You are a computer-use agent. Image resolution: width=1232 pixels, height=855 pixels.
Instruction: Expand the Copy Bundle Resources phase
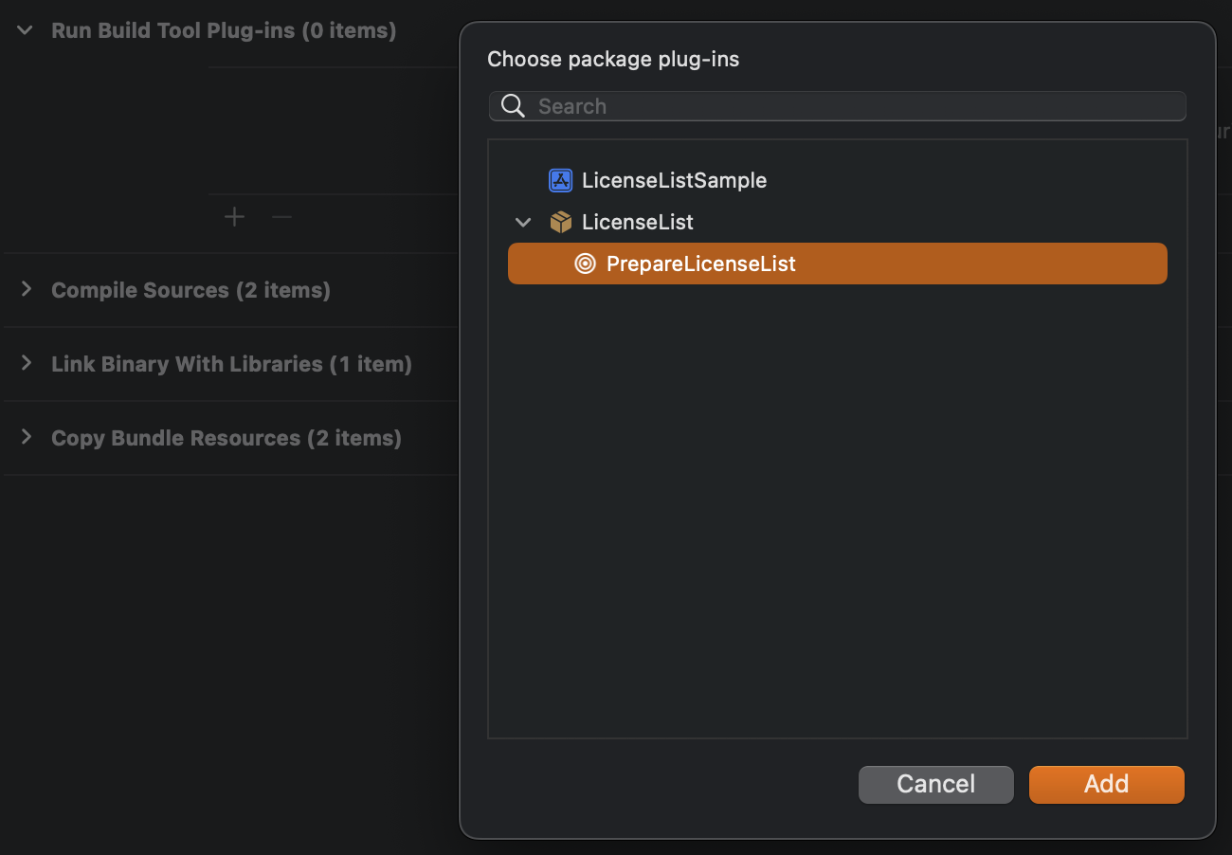click(x=27, y=437)
